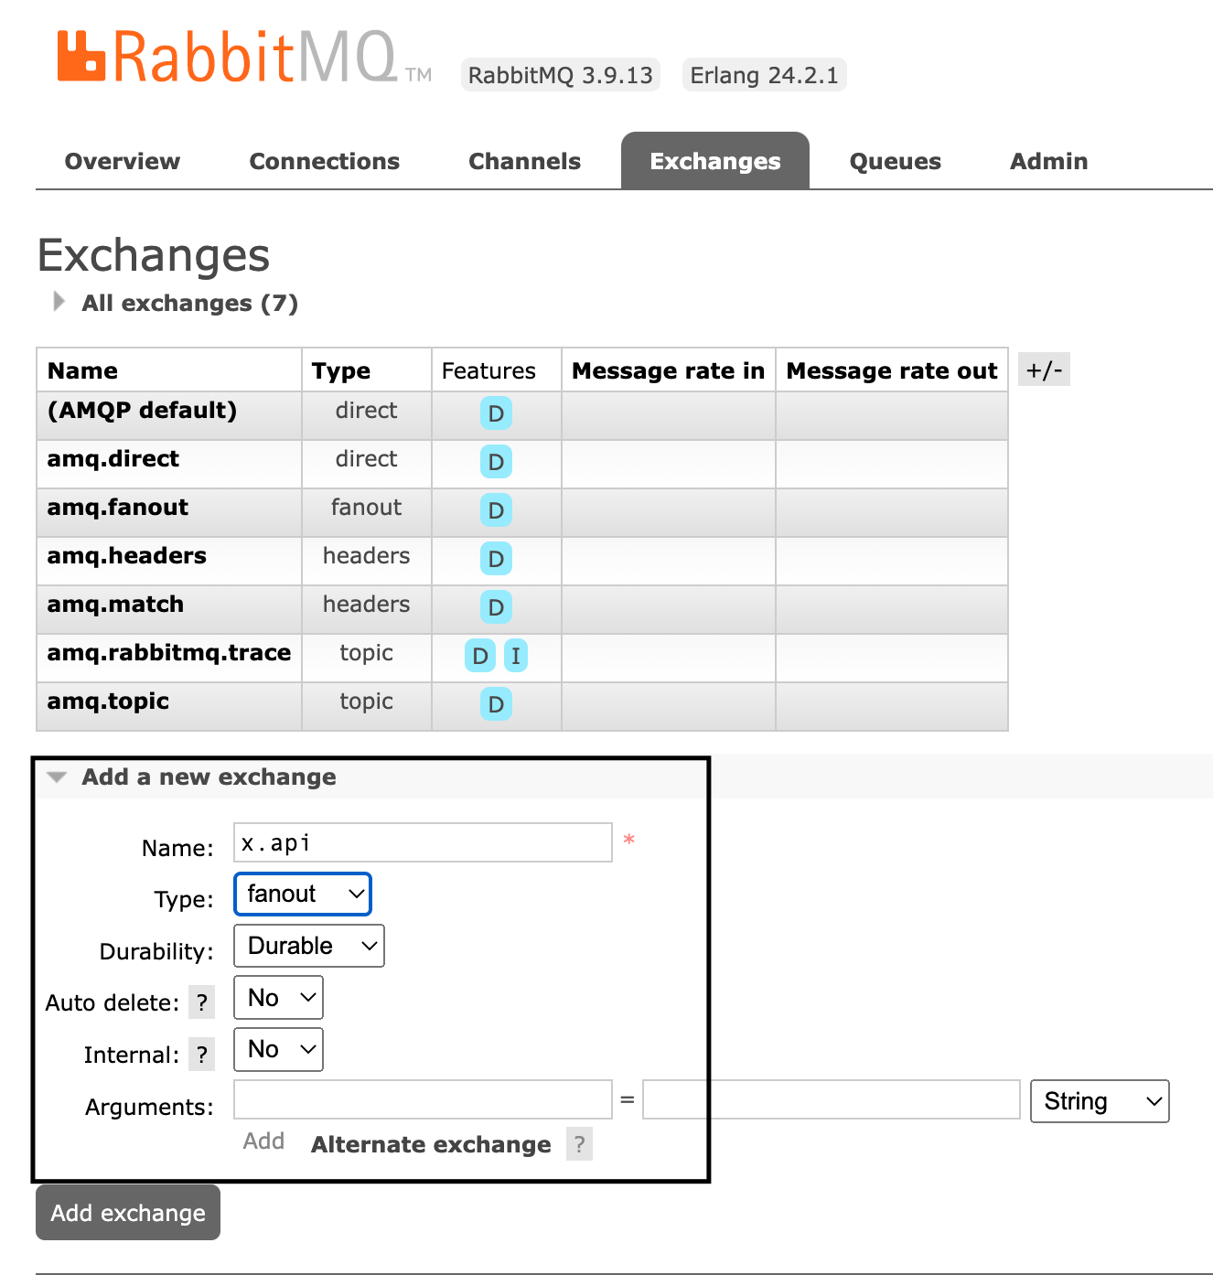1213x1275 pixels.
Task: Open the Durability dropdown
Action: 308,945
